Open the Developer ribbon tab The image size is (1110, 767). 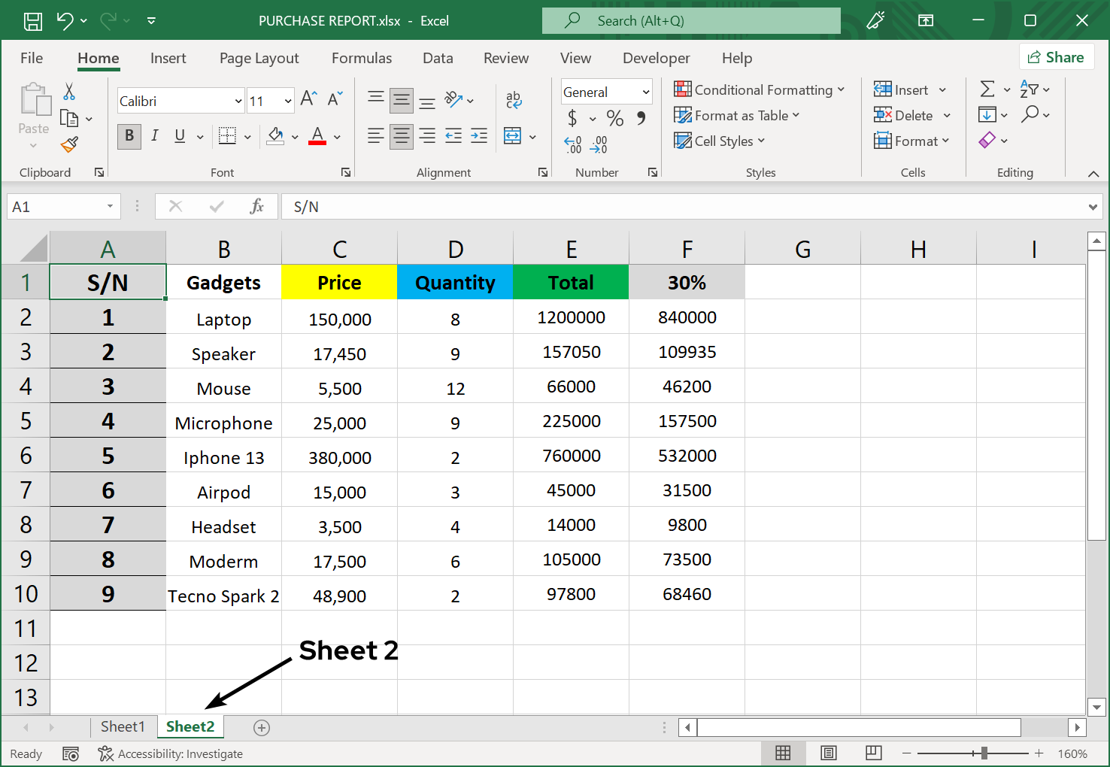tap(656, 58)
